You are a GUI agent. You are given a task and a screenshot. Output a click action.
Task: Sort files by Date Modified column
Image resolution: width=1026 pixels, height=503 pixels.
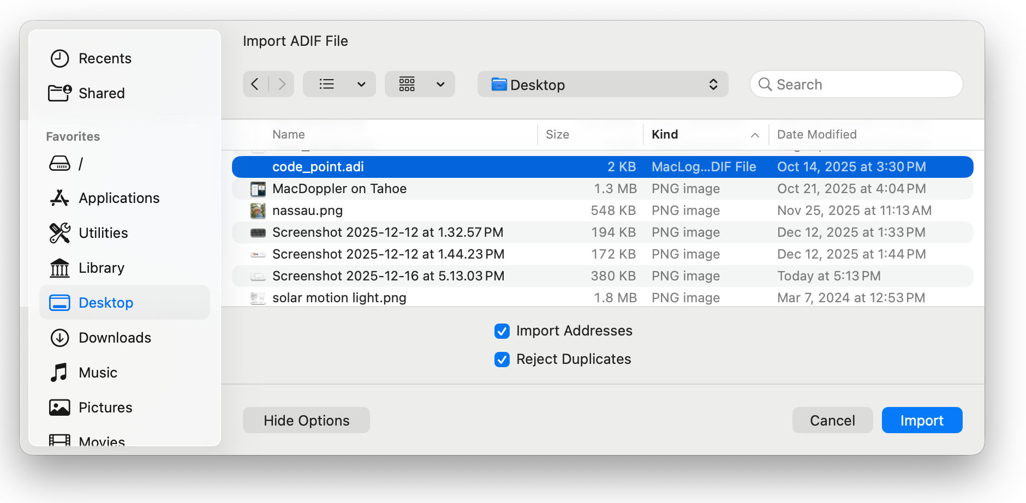[816, 135]
